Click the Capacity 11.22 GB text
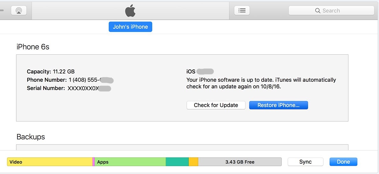Image resolution: width=379 pixels, height=174 pixels. click(51, 72)
